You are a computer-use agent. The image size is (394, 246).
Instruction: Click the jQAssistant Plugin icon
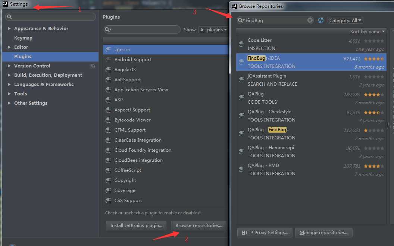[x=241, y=79]
